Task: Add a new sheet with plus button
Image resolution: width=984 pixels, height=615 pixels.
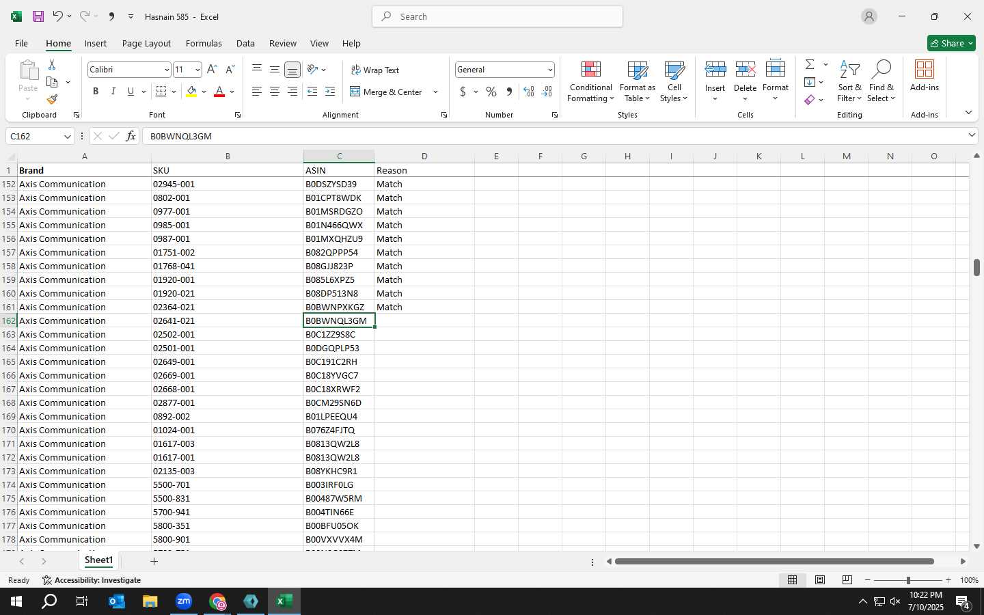Action: (154, 561)
